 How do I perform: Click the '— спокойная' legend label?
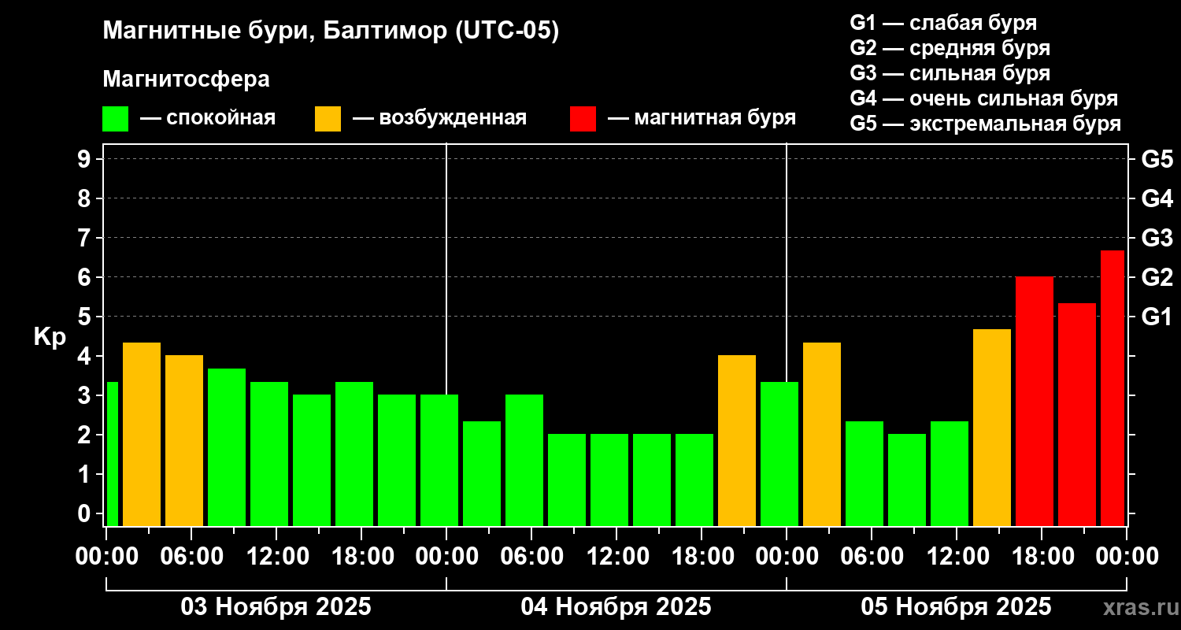click(x=208, y=119)
